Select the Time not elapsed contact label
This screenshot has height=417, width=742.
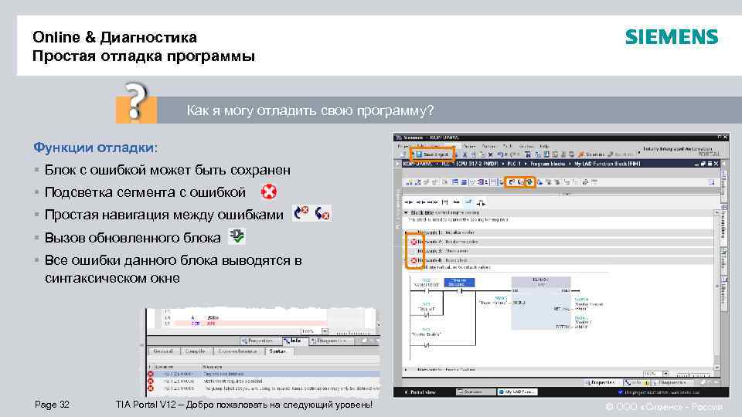click(459, 283)
